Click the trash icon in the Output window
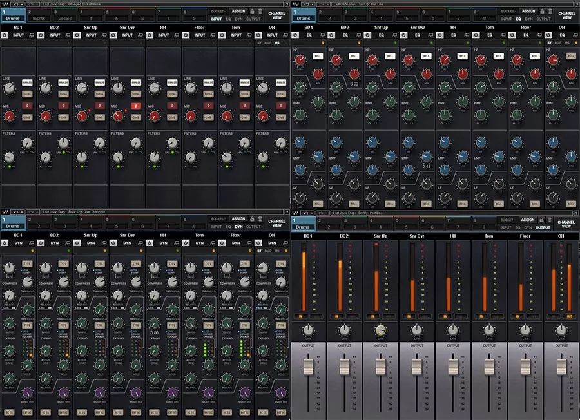 point(550,220)
